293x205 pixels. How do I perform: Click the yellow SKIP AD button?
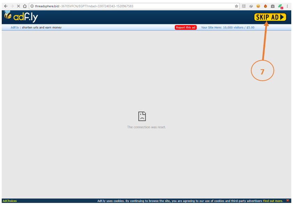click(x=270, y=17)
